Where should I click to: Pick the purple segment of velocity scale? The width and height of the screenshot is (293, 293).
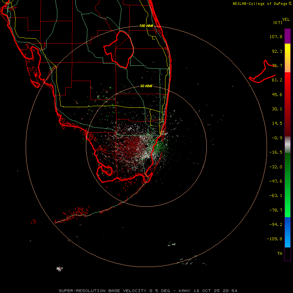point(287,36)
